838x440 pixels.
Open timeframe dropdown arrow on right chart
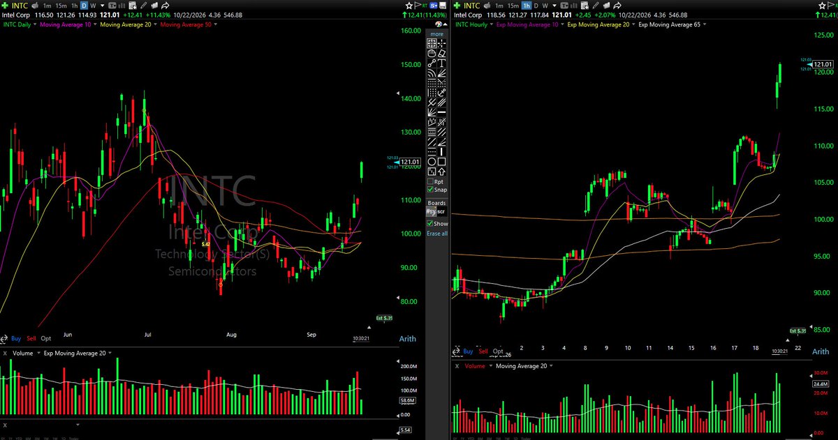coord(554,6)
